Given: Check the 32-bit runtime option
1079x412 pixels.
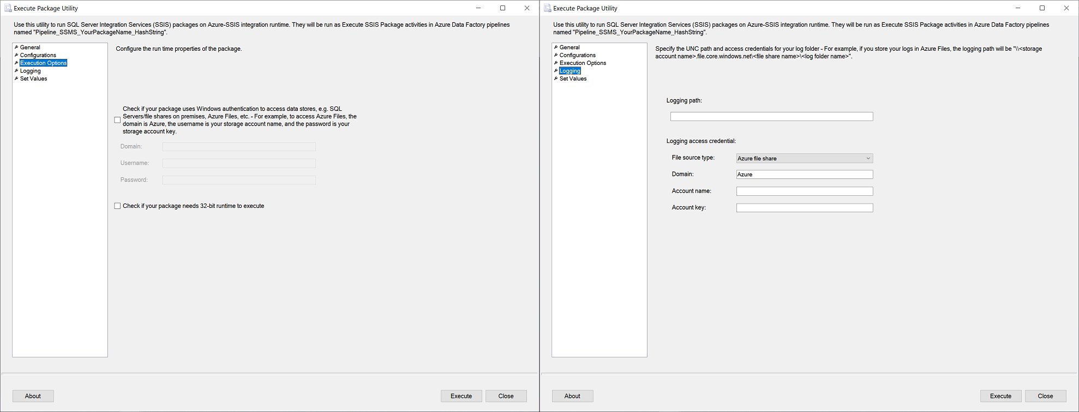Looking at the screenshot, I should tap(117, 206).
